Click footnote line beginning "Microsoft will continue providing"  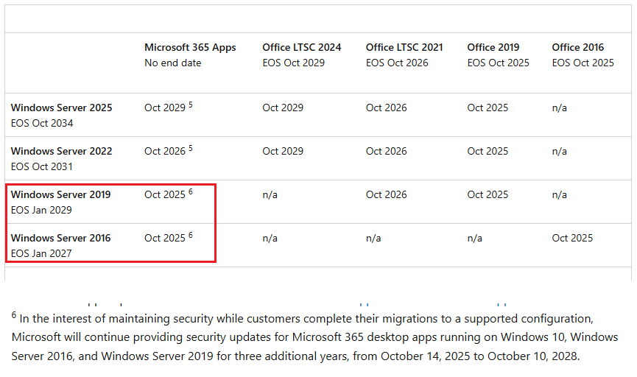point(315,337)
